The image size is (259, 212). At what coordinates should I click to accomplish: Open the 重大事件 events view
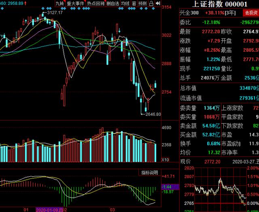[x=76, y=3]
